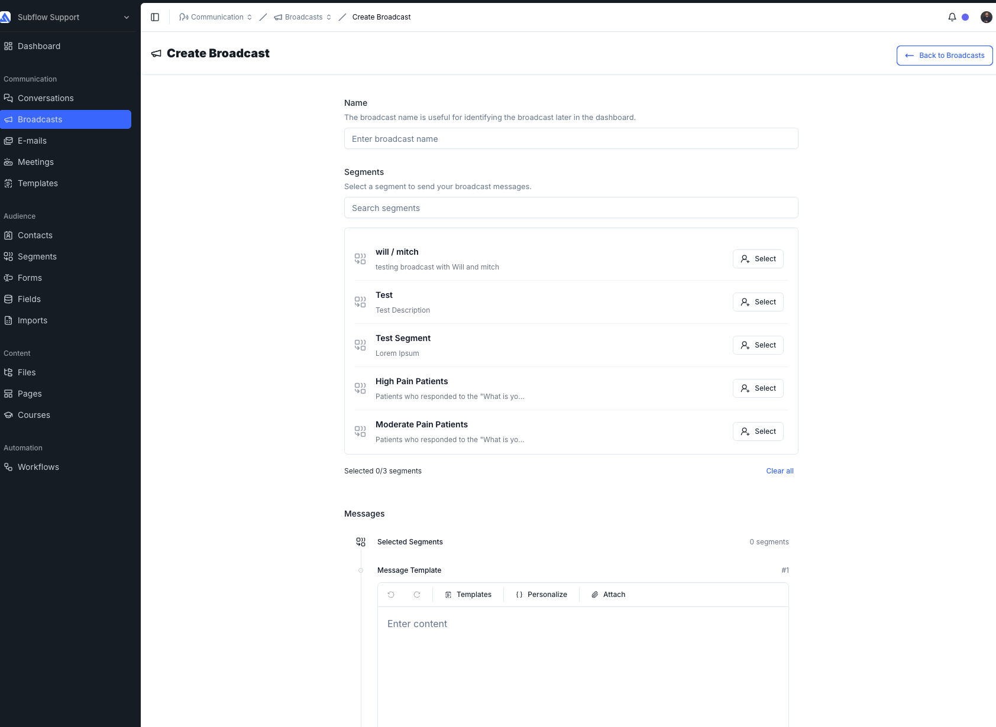The width and height of the screenshot is (996, 727).
Task: Click the Enter content message area
Action: point(583,667)
